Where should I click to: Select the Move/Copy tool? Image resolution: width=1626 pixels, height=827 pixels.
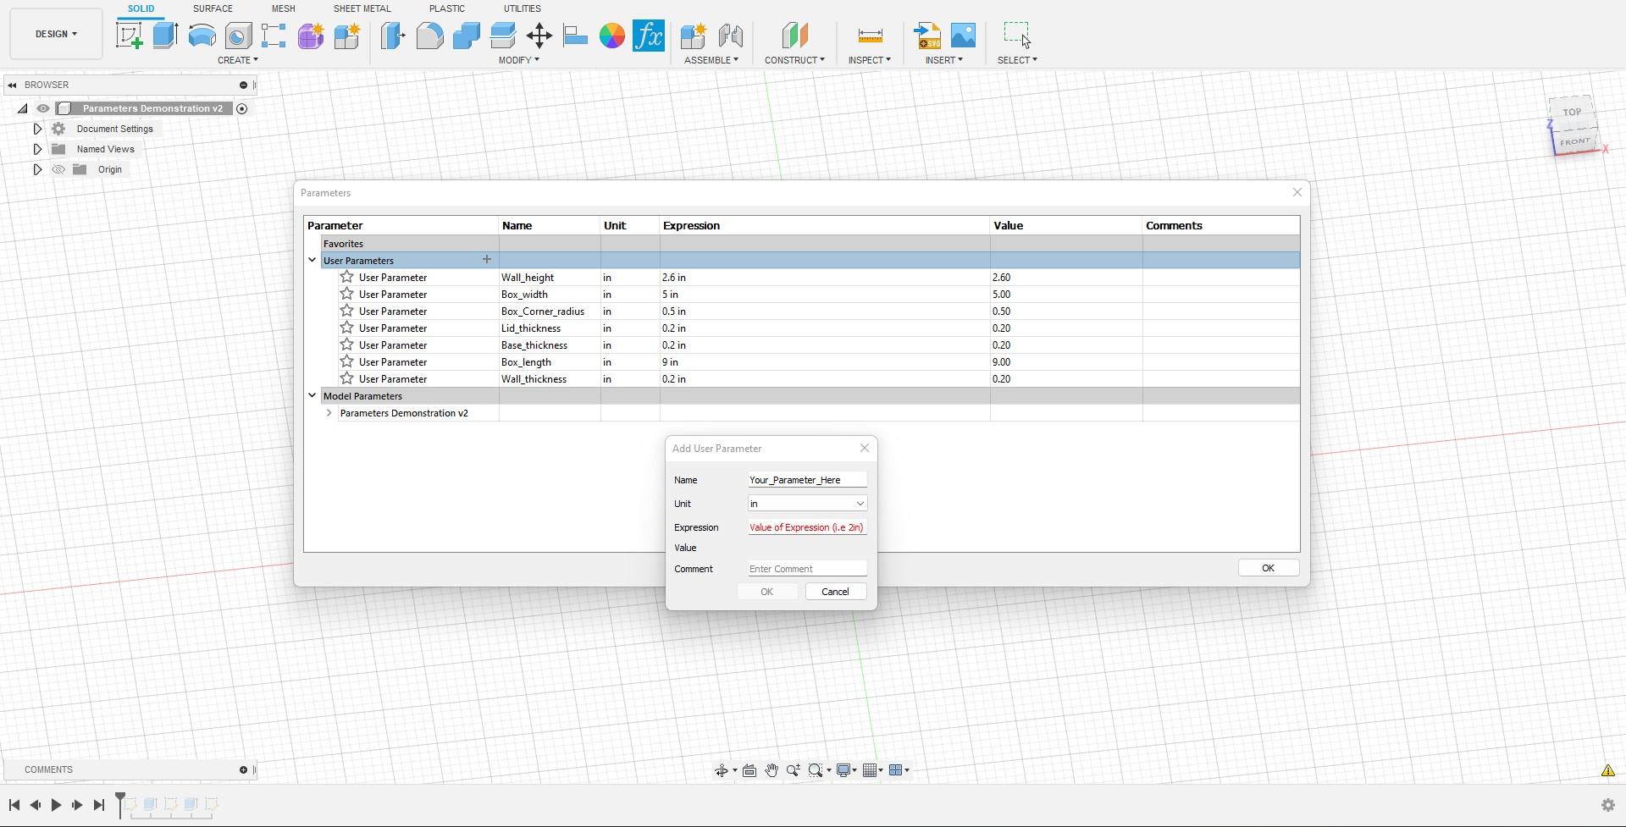[x=539, y=36]
